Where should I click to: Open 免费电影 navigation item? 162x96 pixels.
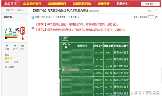click(x=123, y=4)
